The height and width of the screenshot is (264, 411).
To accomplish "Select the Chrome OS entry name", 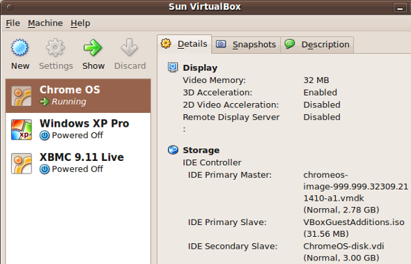I will click(x=70, y=90).
